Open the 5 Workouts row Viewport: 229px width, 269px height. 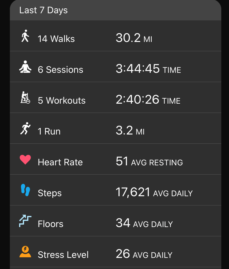tap(116, 97)
